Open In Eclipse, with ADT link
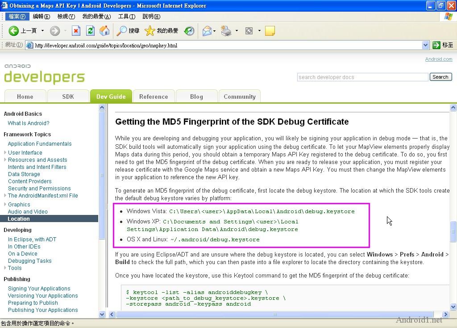The width and height of the screenshot is (457, 328). click(x=32, y=239)
